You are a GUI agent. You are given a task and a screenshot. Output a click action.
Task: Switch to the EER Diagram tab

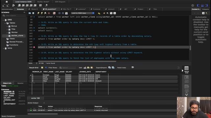[60, 2]
